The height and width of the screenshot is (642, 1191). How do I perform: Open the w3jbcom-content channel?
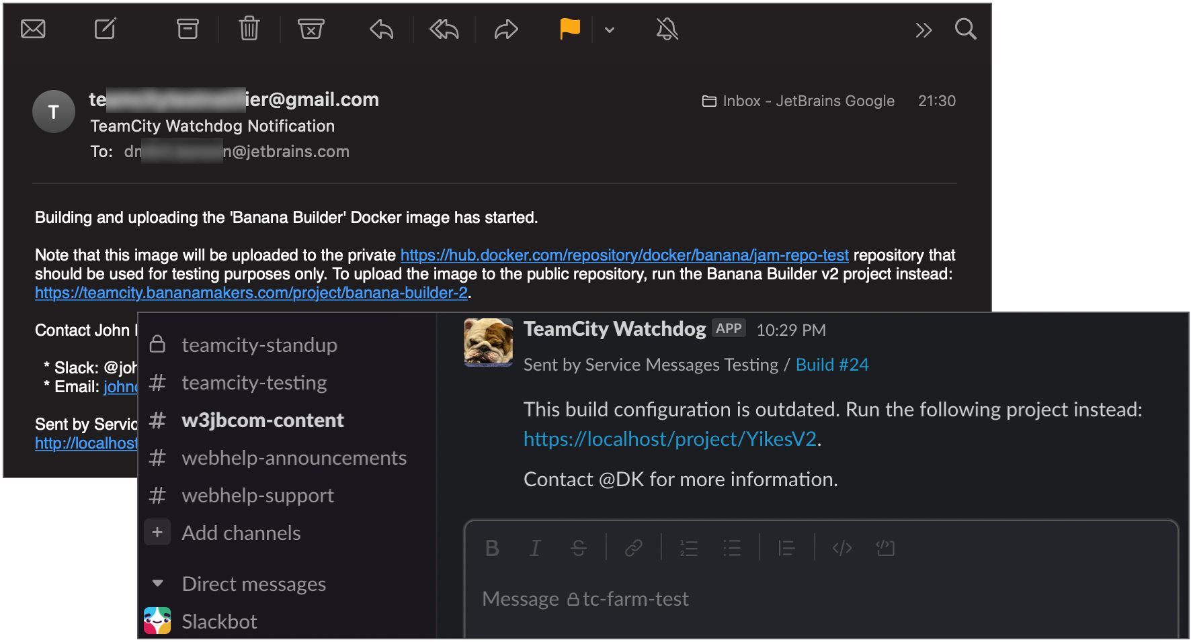coord(262,420)
